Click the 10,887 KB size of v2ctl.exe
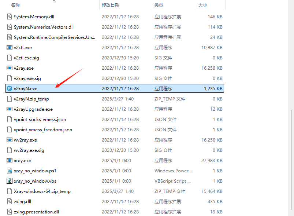294x216 pixels. tap(212, 48)
